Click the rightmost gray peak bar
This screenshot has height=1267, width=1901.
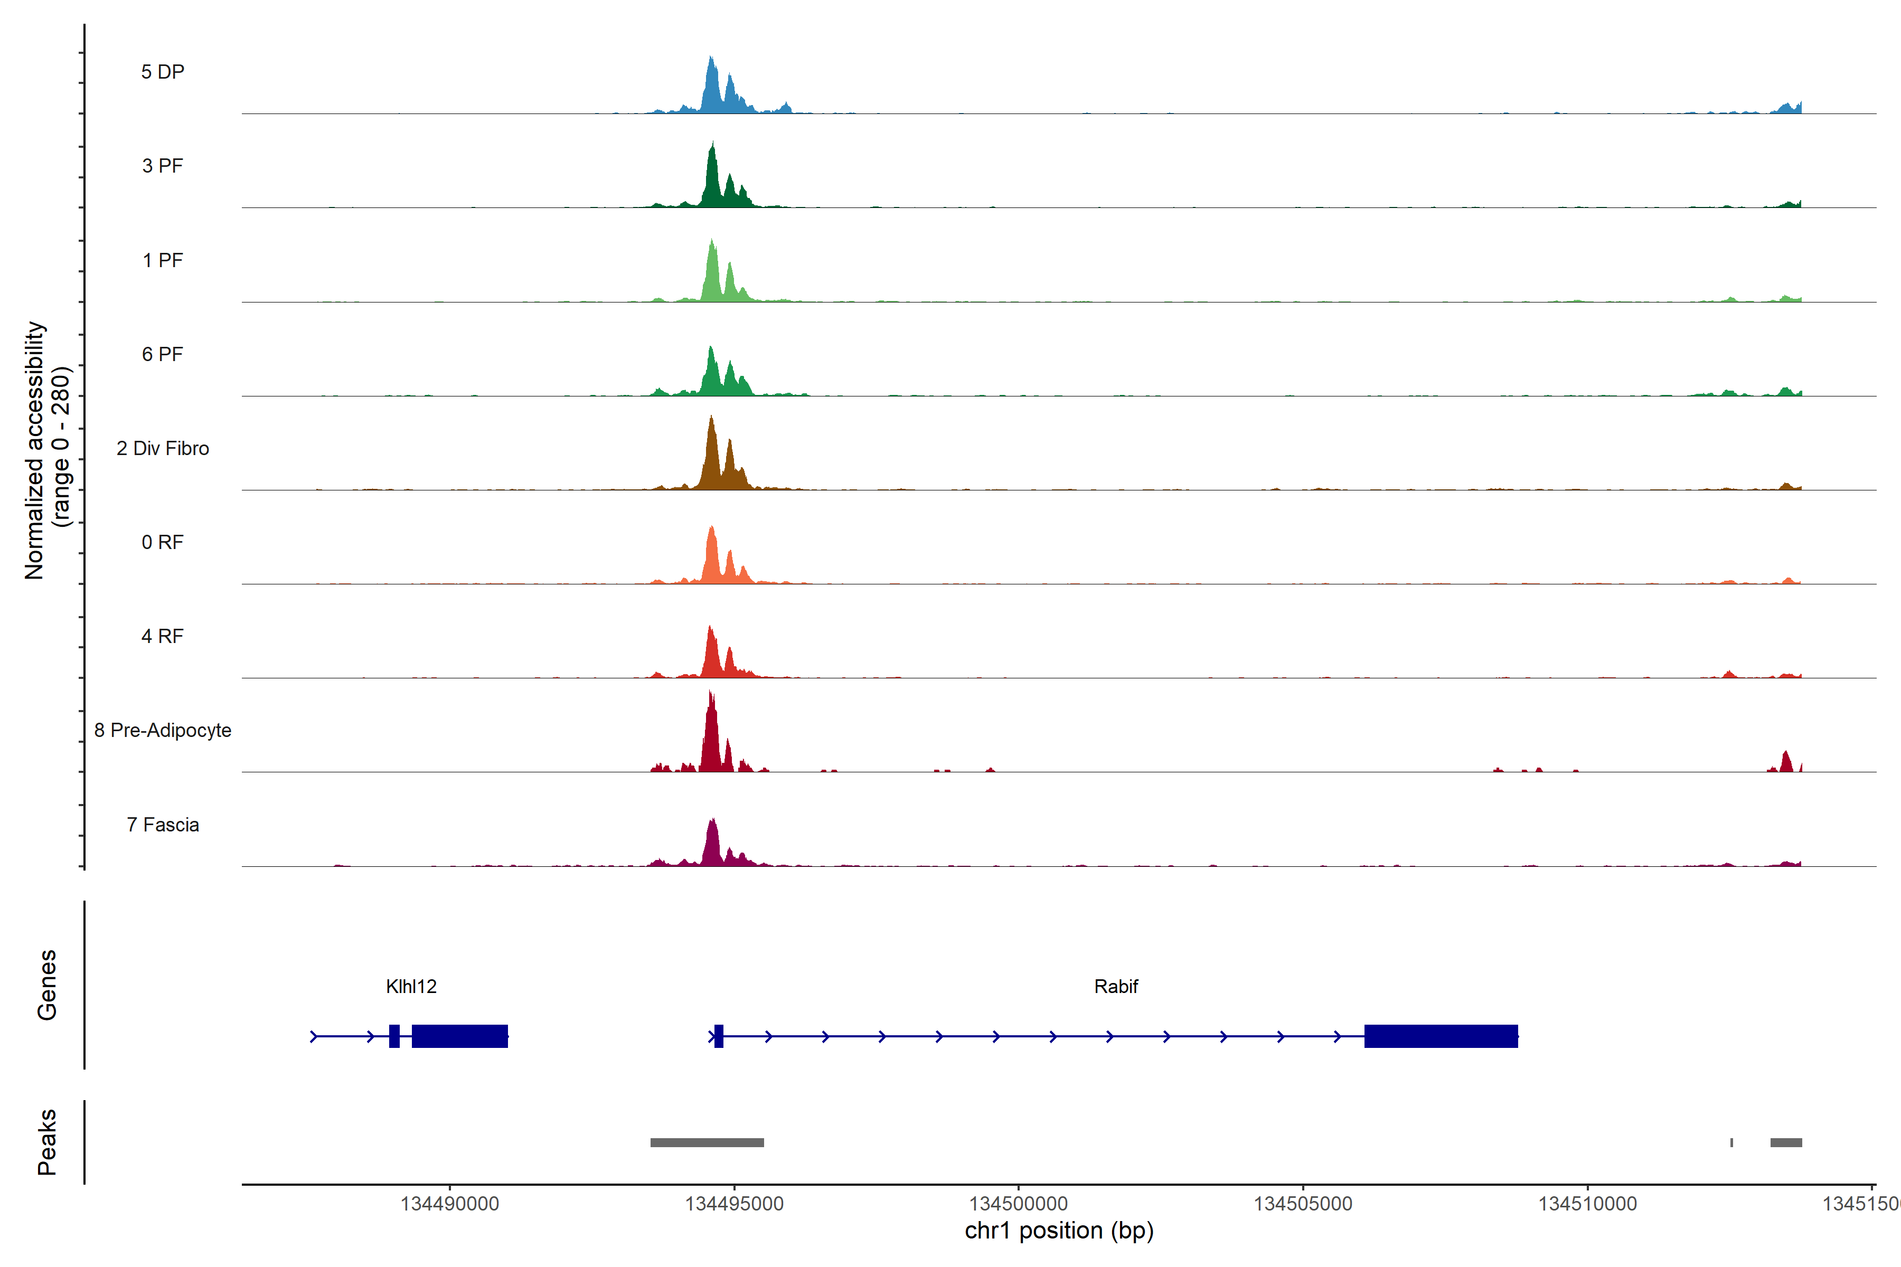click(1785, 1142)
